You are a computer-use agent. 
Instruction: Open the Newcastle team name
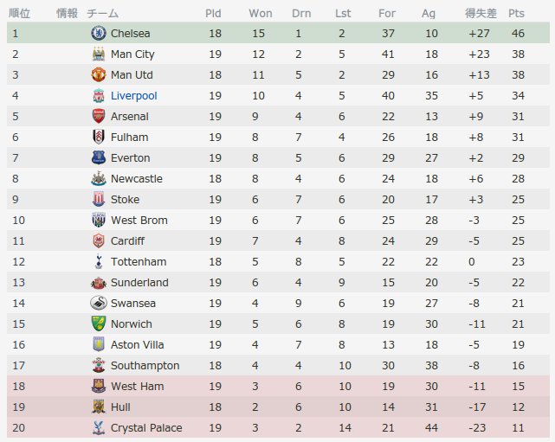(137, 178)
